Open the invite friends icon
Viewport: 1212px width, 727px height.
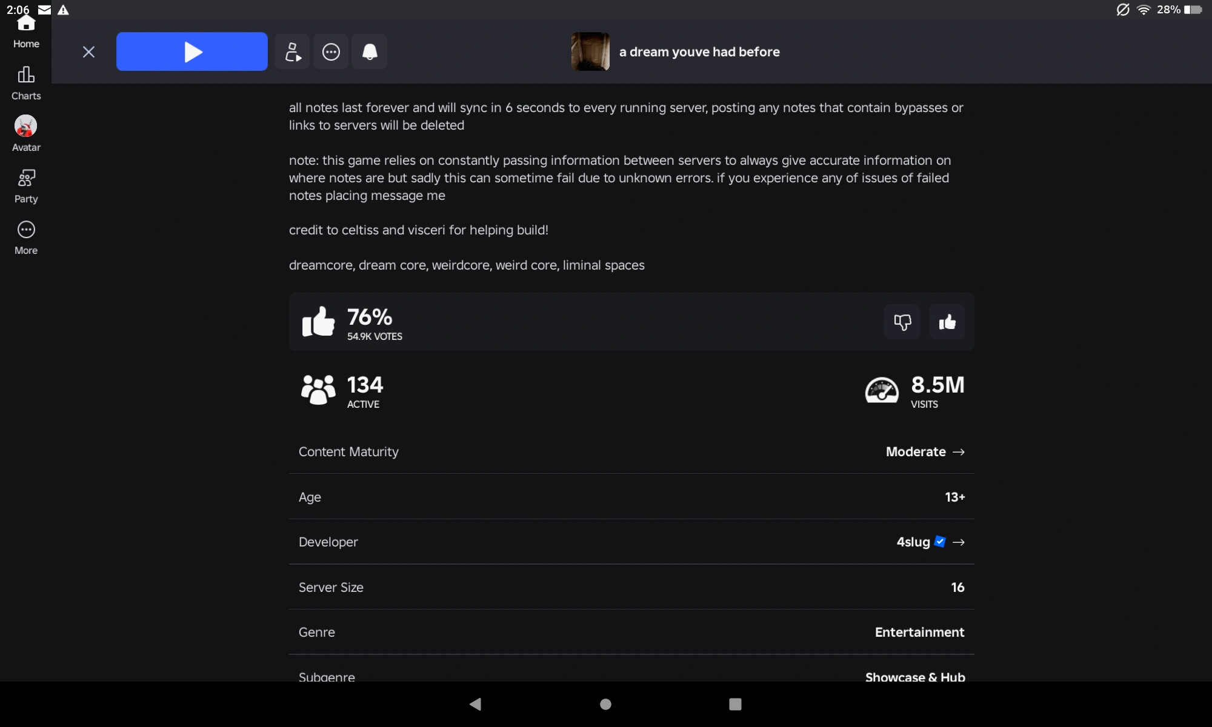(x=293, y=52)
